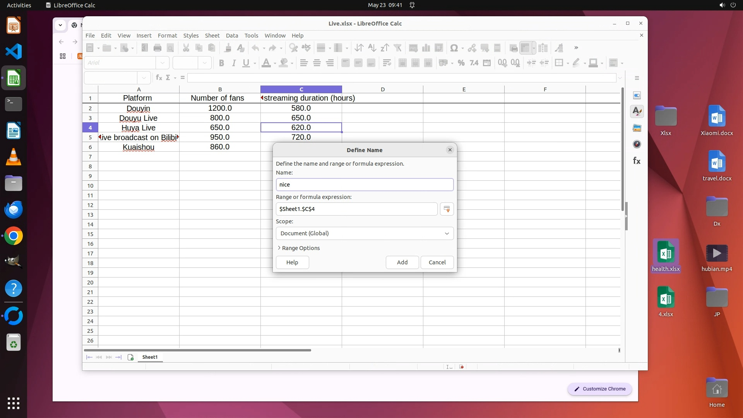Click Cancel in Define Name dialog

[x=437, y=262]
